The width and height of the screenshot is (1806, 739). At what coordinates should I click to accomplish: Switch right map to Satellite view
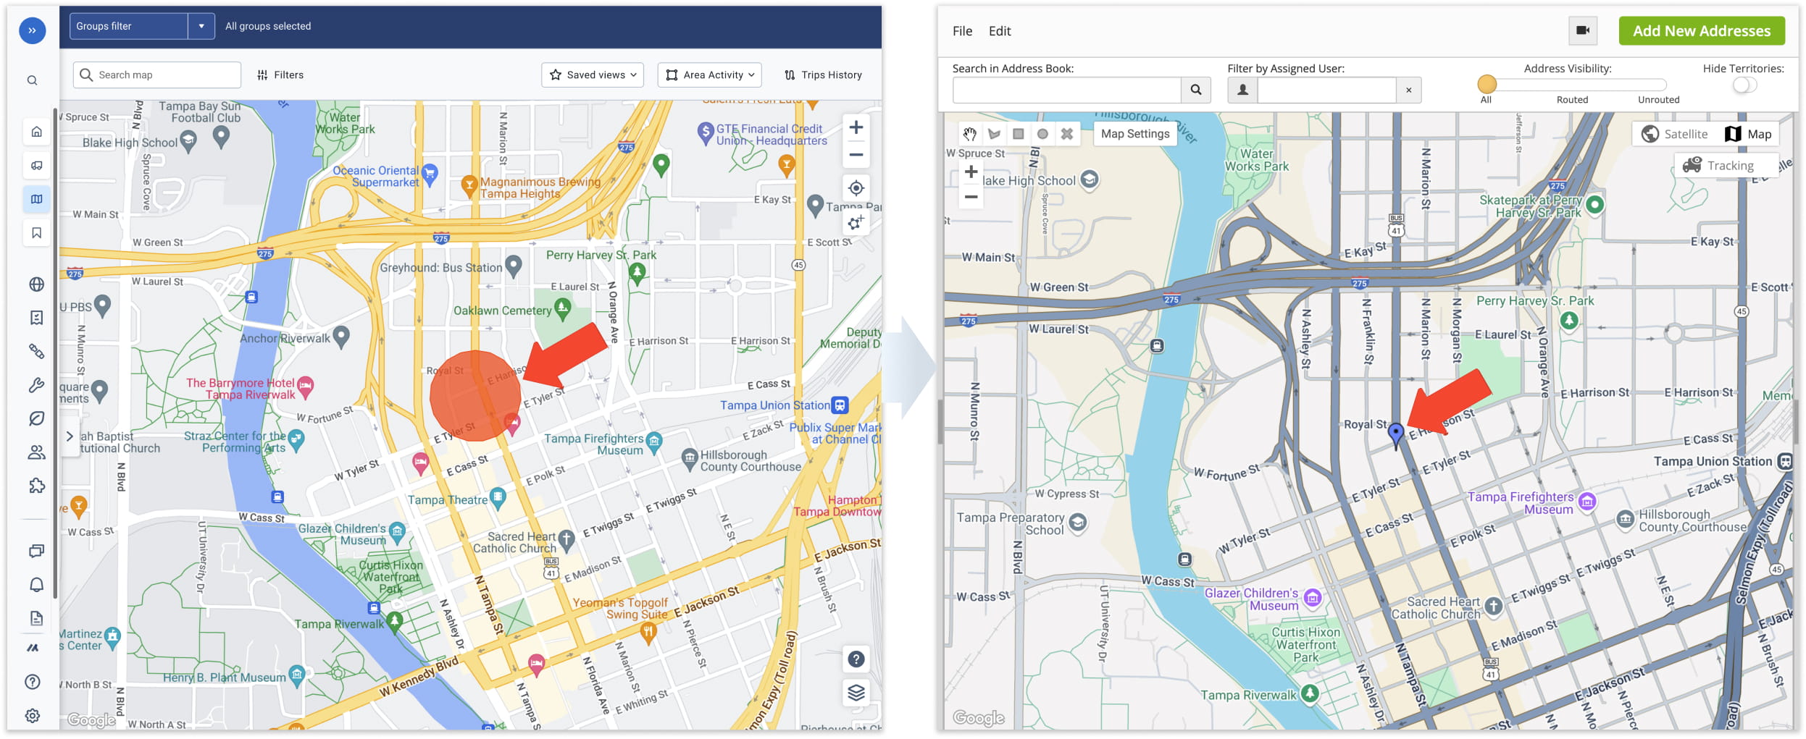[1675, 134]
